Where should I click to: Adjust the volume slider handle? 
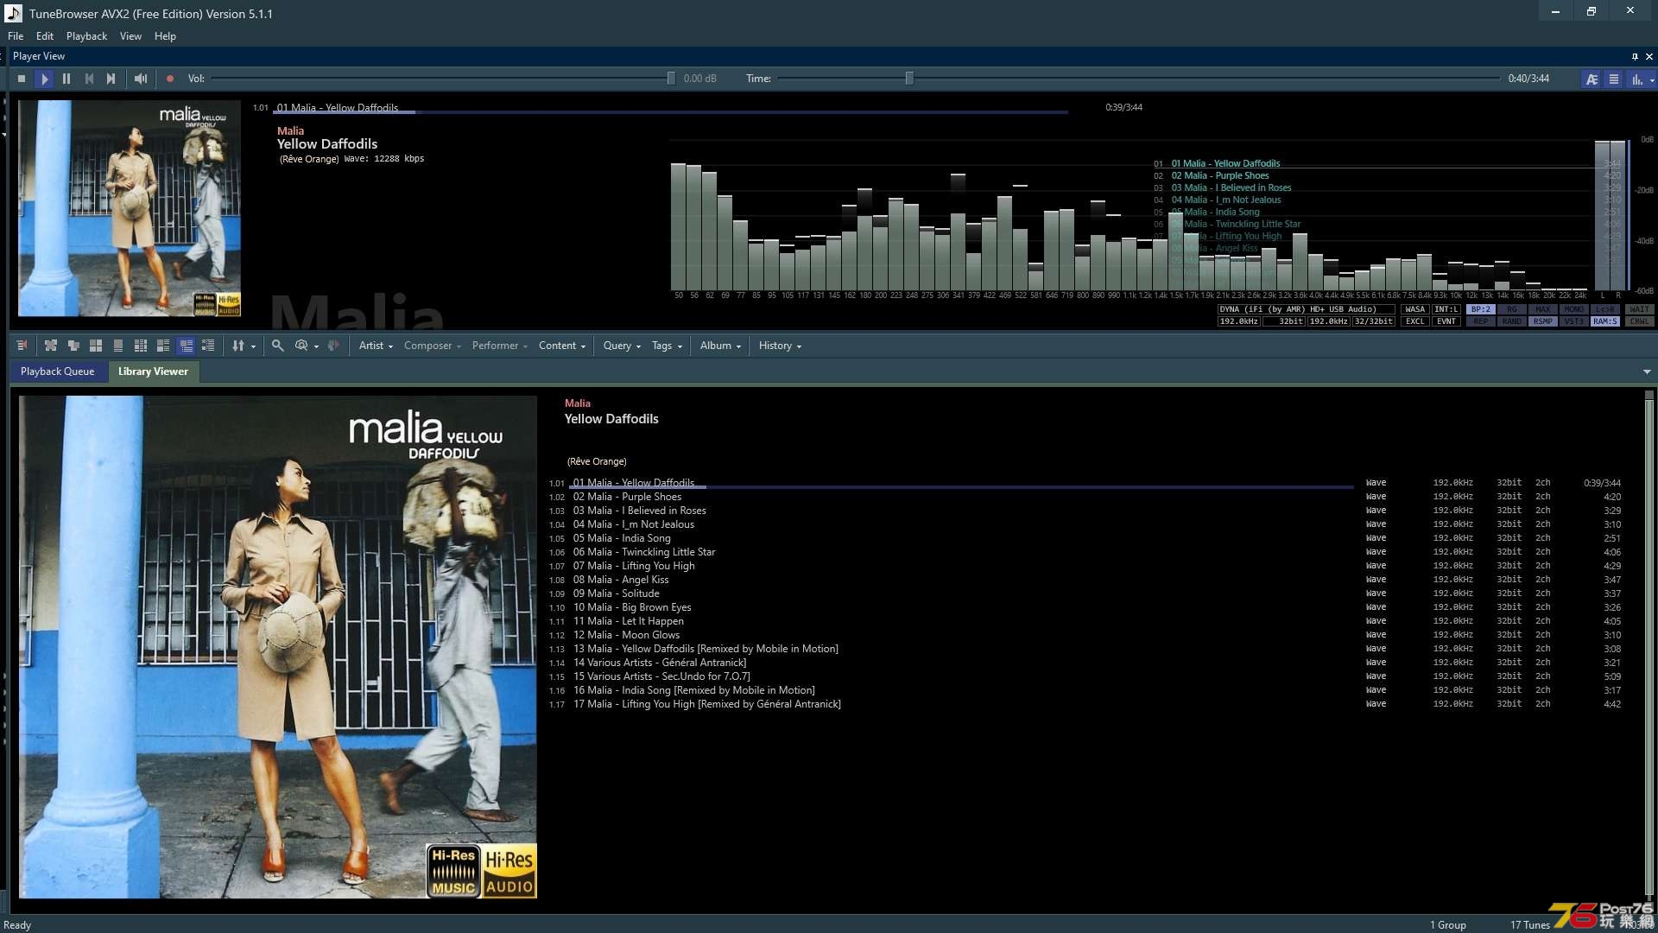coord(671,79)
